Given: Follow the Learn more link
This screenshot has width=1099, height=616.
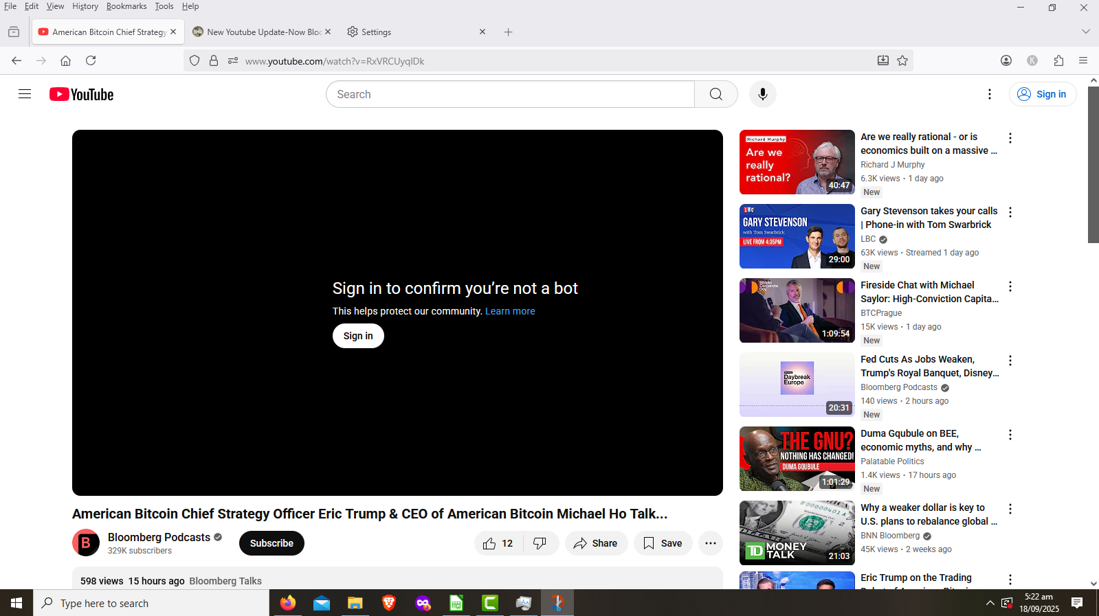Looking at the screenshot, I should click(510, 311).
